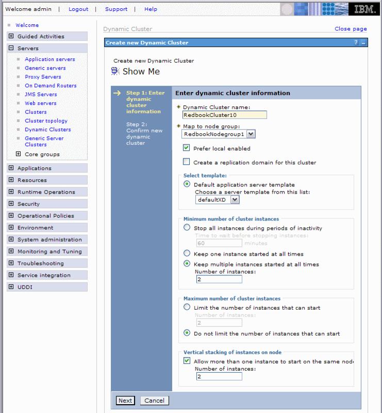Viewport: 382px width, 413px height.
Task: Click the Logout link
Action: 78,9
